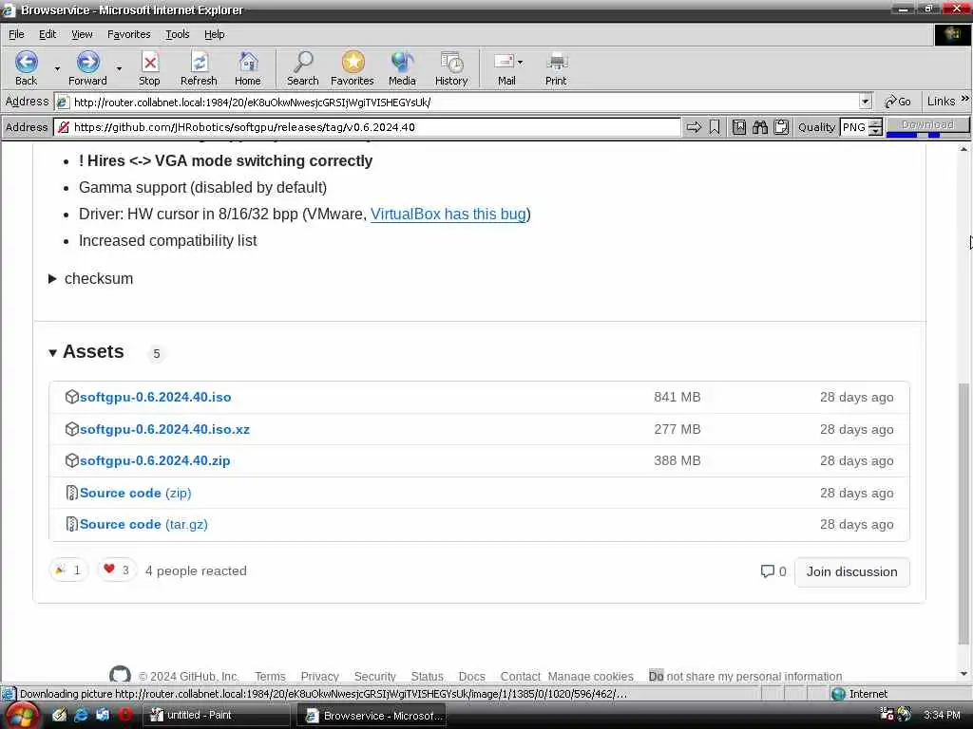Open the IE address bar dropdown
The image size is (973, 729).
(865, 102)
